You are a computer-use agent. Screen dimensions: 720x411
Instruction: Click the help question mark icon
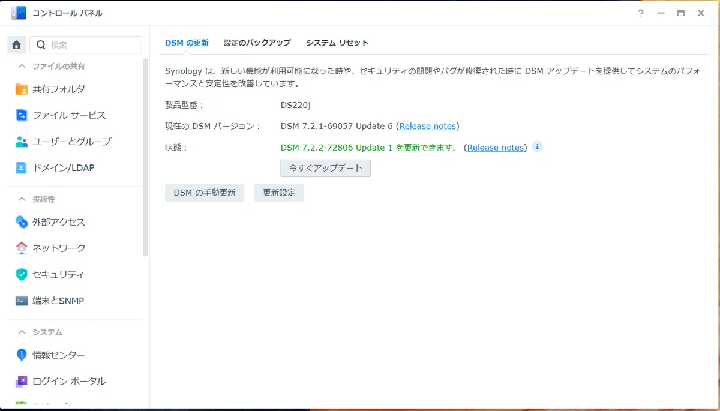641,13
